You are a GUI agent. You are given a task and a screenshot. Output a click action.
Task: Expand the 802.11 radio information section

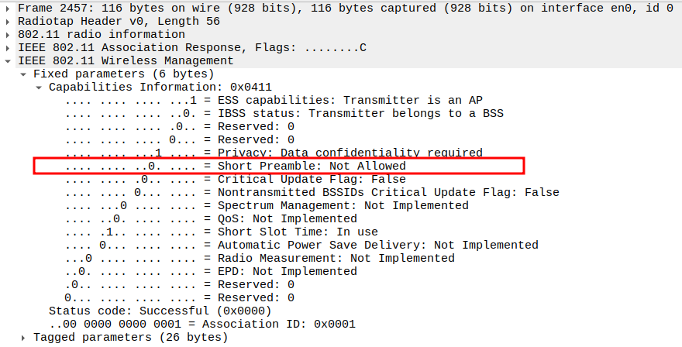tap(8, 34)
